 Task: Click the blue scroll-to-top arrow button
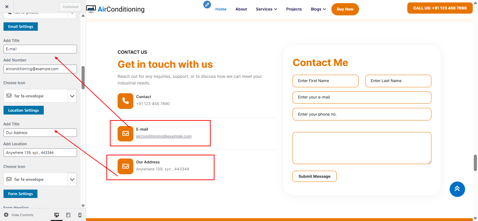pyautogui.click(x=457, y=189)
